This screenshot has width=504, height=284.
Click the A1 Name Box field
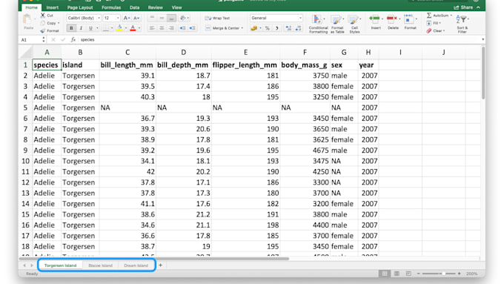click(x=30, y=39)
